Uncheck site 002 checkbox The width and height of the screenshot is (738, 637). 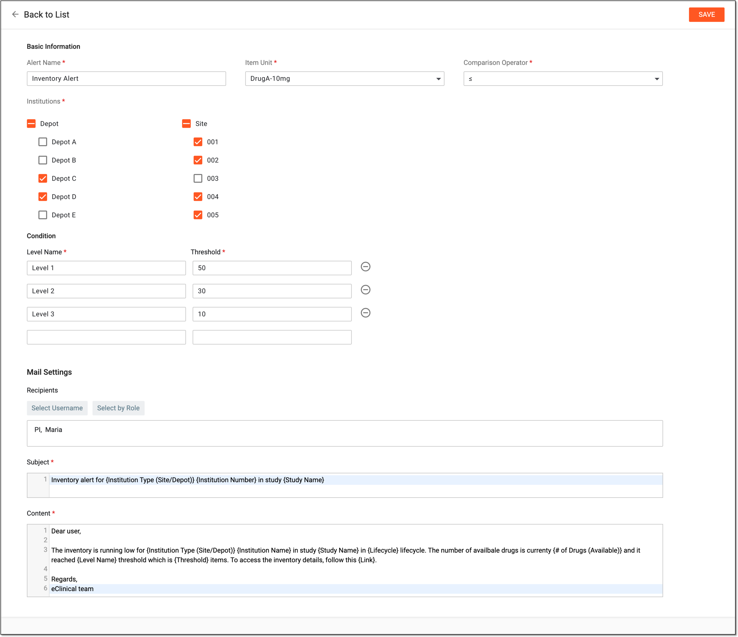pyautogui.click(x=198, y=160)
